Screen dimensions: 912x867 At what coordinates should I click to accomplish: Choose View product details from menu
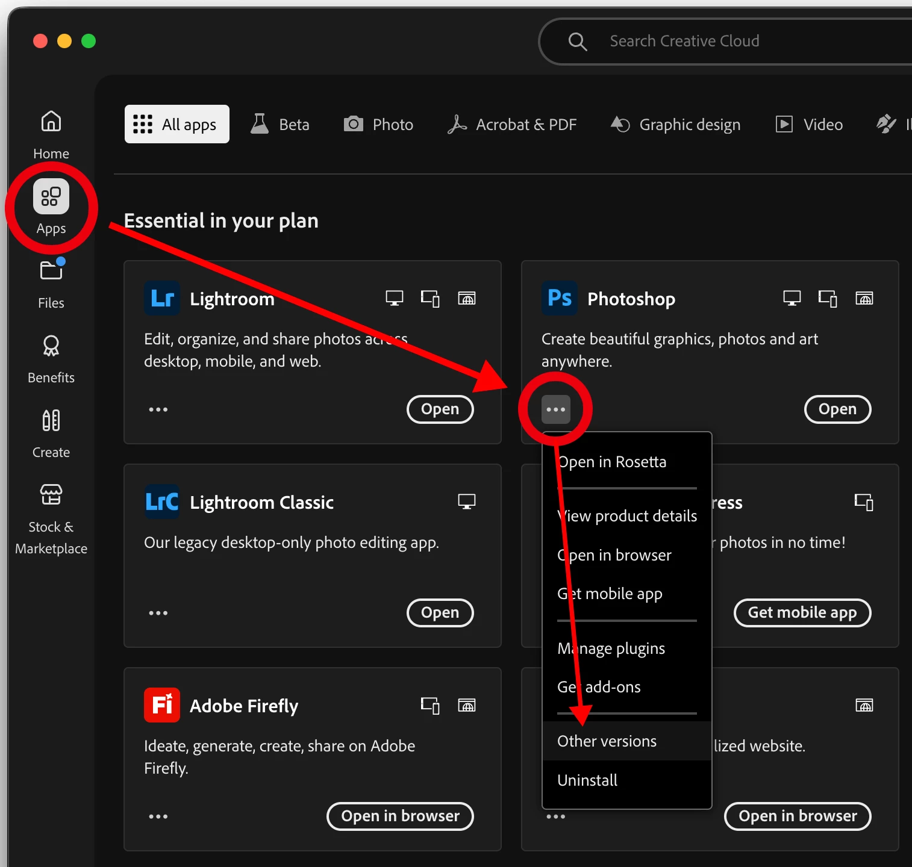[x=627, y=516]
